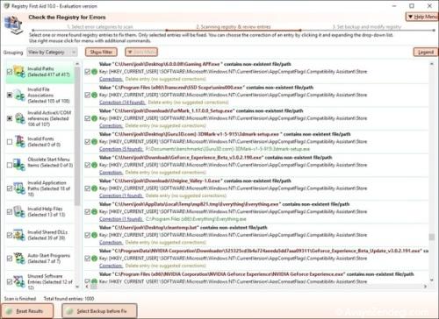Click the Invalid Paths category icon
The width and height of the screenshot is (439, 319).
pos(19,72)
